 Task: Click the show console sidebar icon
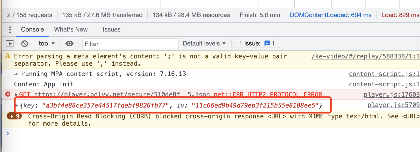[10, 43]
